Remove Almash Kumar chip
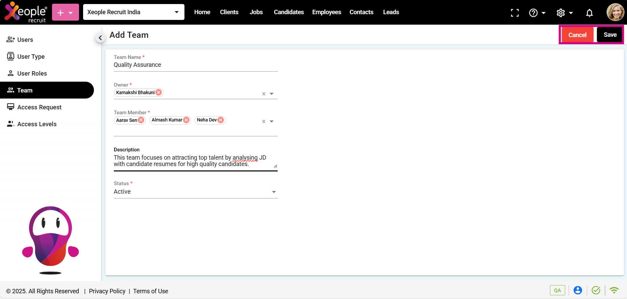 pos(186,120)
